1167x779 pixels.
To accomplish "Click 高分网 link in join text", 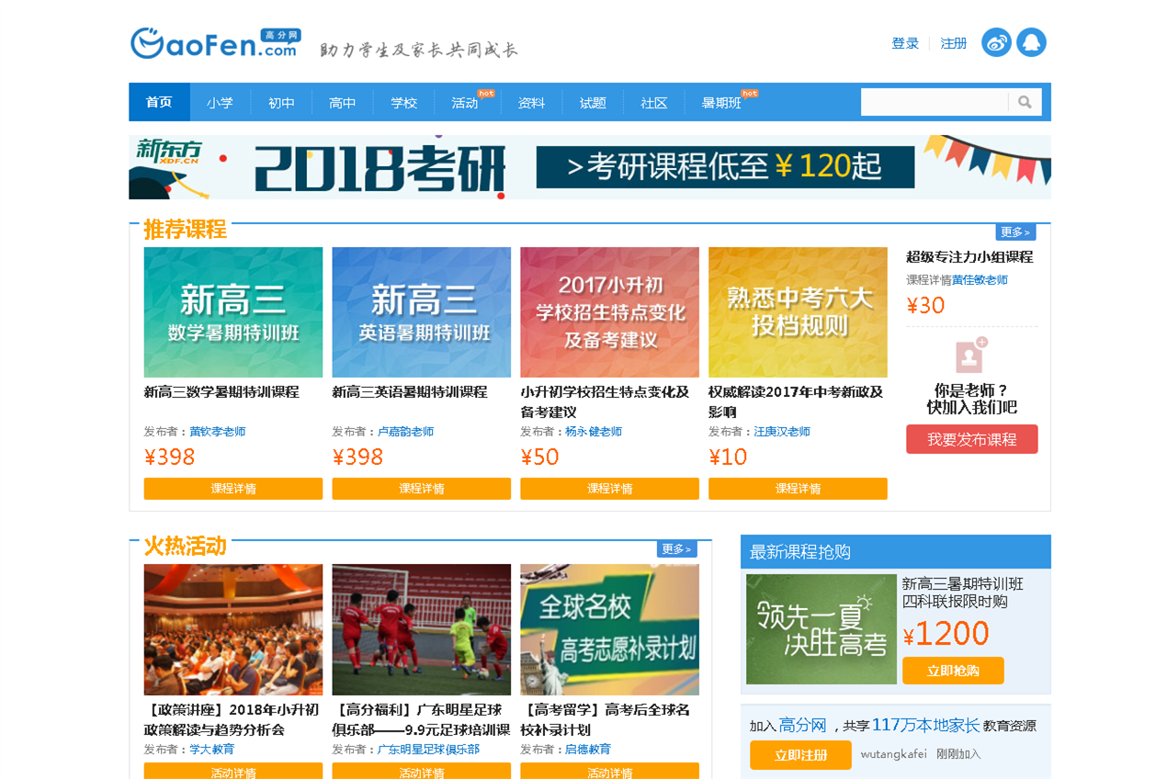I will tap(803, 725).
